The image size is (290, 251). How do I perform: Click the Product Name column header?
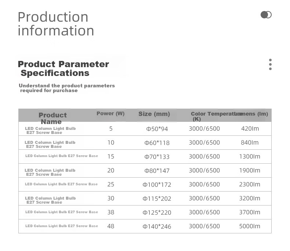(52, 118)
